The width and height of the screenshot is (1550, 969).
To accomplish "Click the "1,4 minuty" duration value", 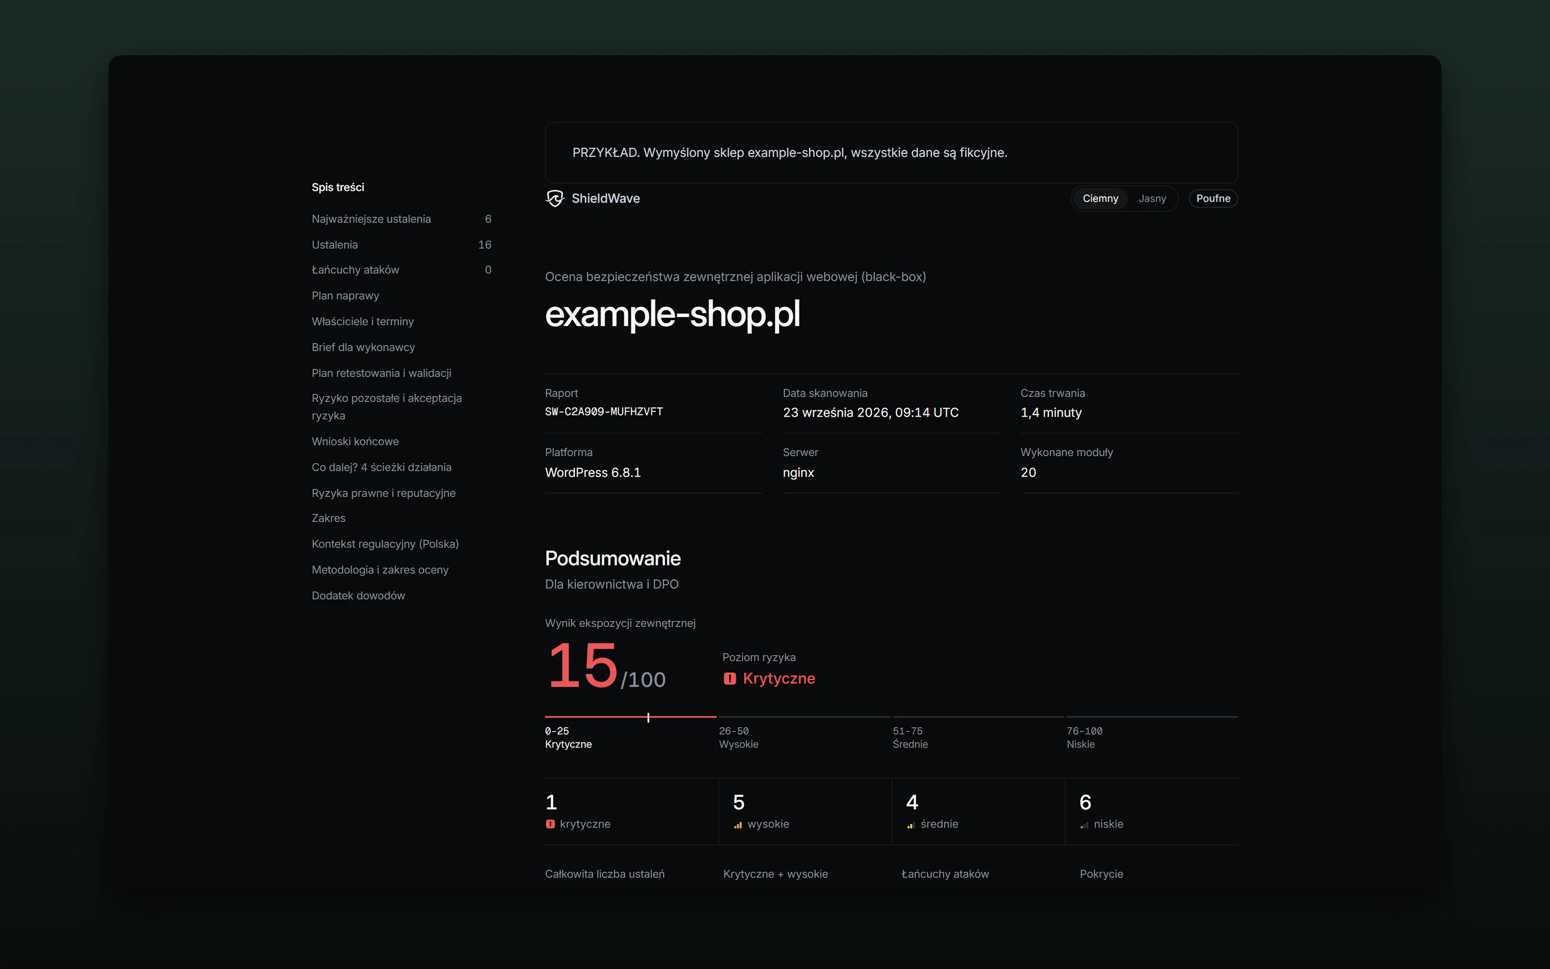I will point(1051,413).
